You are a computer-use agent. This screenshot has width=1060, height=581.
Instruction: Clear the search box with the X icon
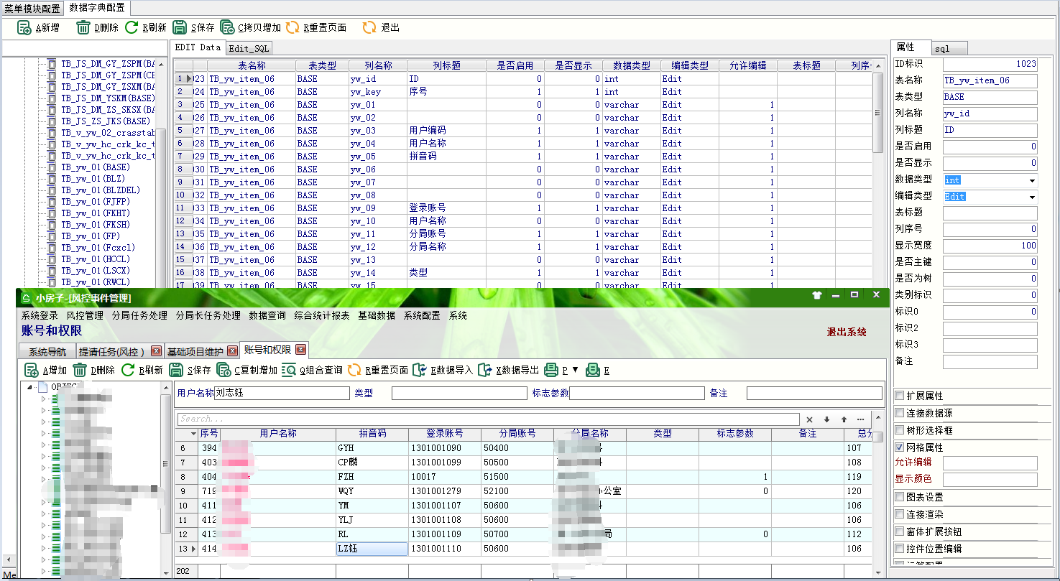(x=809, y=419)
